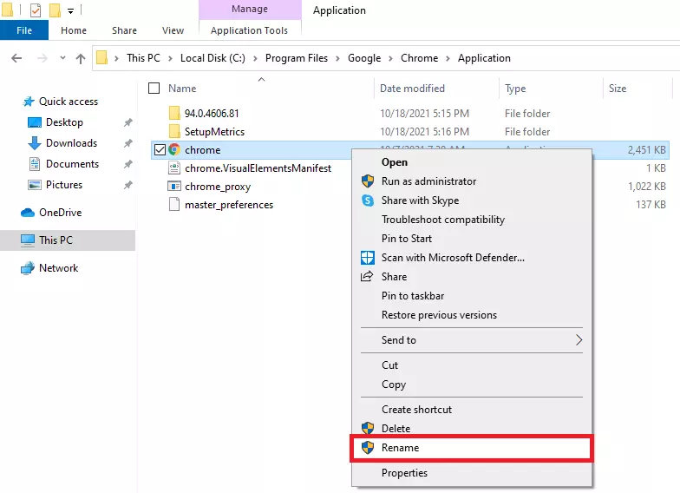Expand the This PC breadcrumb chevron

click(x=170, y=59)
